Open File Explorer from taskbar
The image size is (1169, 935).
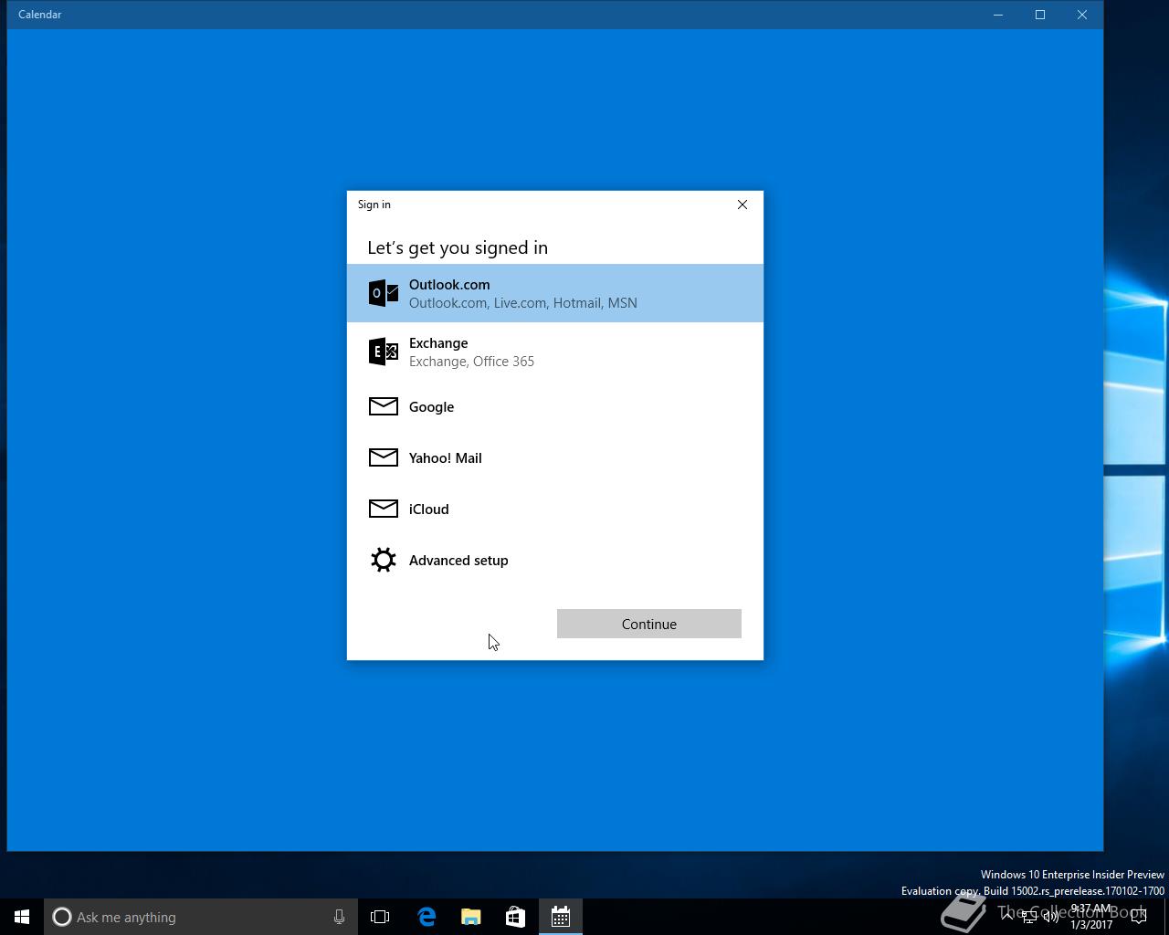click(471, 917)
